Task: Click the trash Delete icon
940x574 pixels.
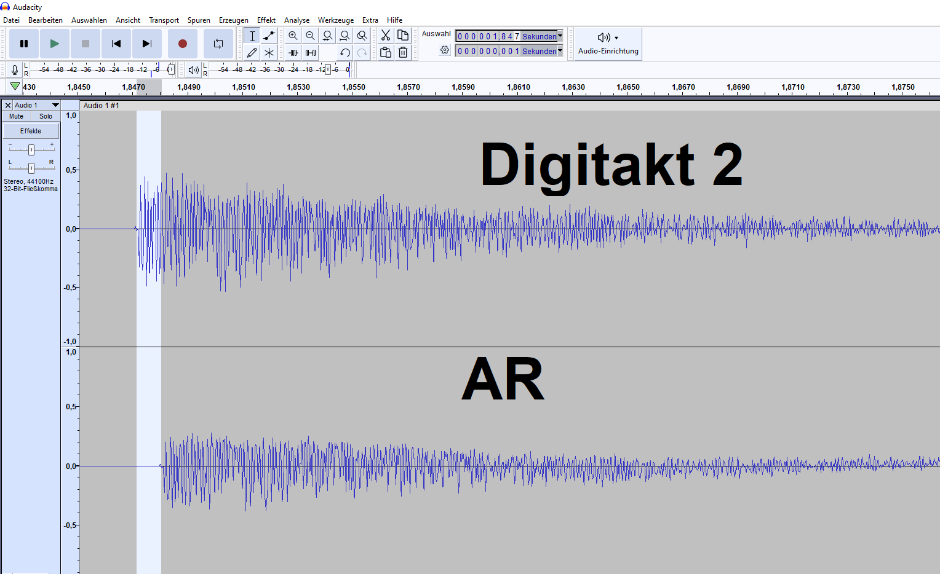Action: [x=403, y=53]
